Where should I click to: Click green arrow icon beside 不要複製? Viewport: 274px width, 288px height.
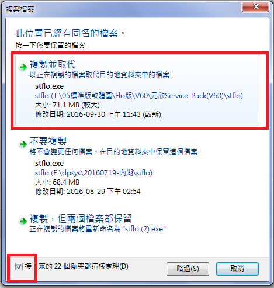pos(23,144)
